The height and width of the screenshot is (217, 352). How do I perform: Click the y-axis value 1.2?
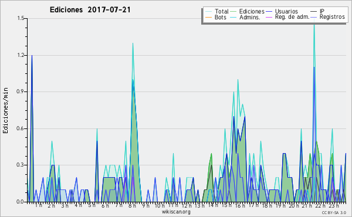[21, 55]
